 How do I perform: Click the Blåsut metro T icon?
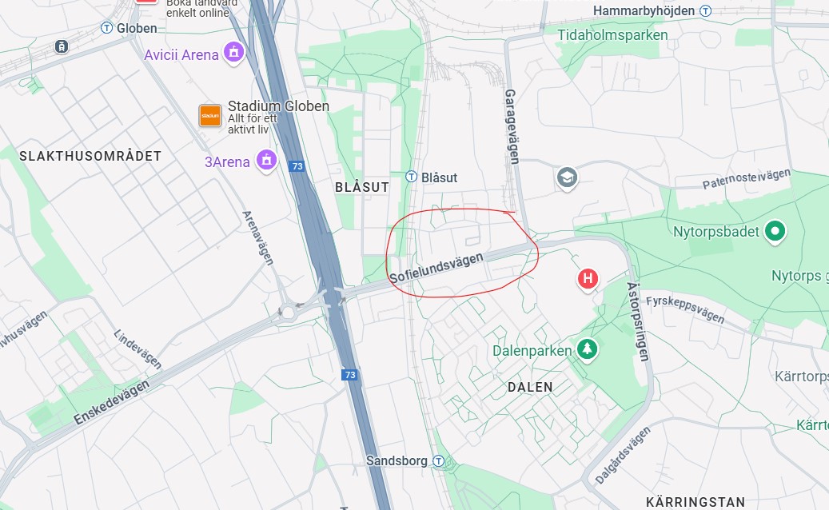[411, 177]
